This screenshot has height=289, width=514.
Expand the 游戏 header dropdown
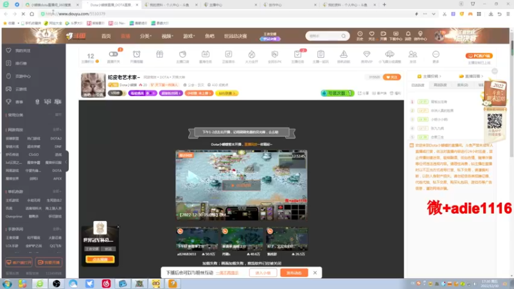tap(189, 36)
